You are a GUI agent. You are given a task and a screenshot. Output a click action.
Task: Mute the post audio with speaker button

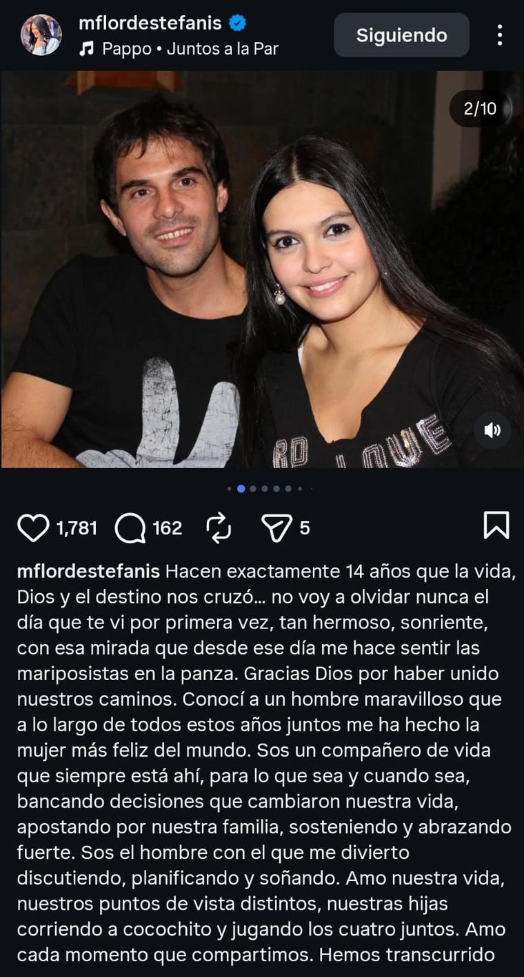click(x=492, y=431)
